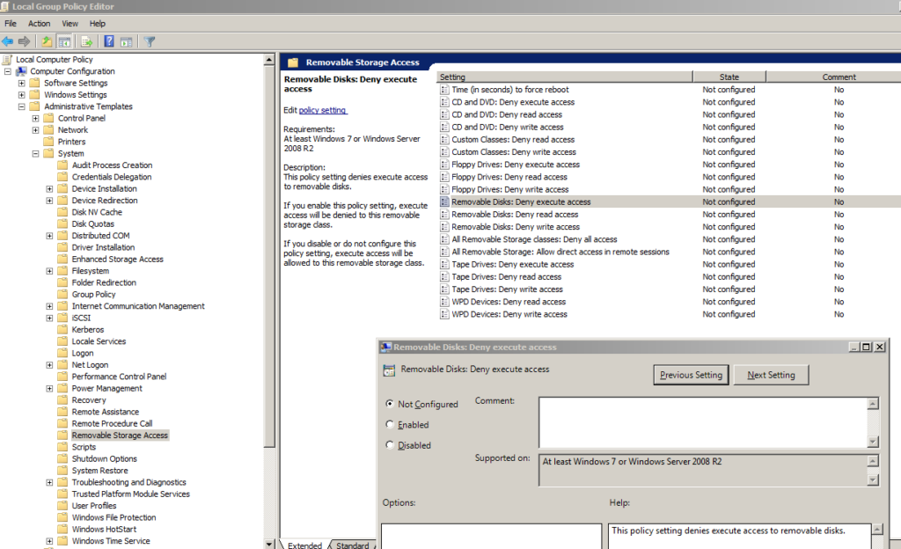The width and height of the screenshot is (901, 549).
Task: Click the Next Setting button
Action: [x=771, y=374]
